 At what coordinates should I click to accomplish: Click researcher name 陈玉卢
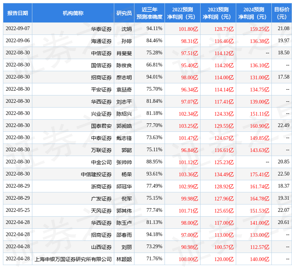[x=124, y=222]
